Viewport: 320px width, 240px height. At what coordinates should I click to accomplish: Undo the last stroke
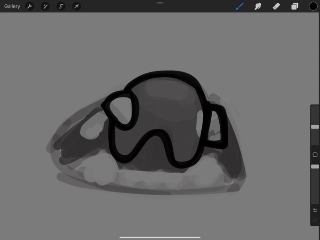tap(315, 210)
